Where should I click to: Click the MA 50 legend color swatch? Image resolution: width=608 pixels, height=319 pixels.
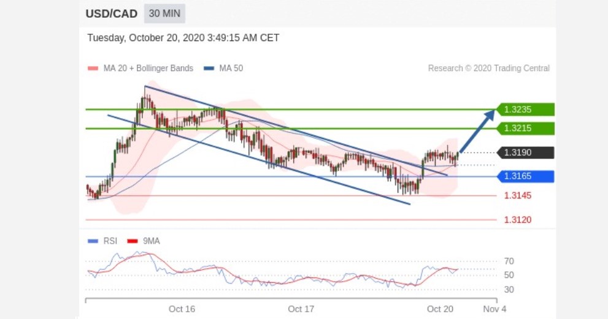[209, 69]
